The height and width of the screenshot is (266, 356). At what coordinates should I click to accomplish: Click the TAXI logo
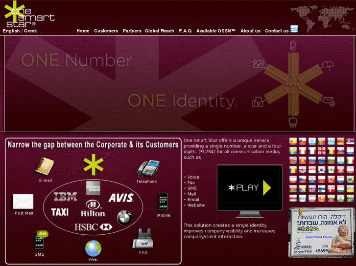click(60, 212)
